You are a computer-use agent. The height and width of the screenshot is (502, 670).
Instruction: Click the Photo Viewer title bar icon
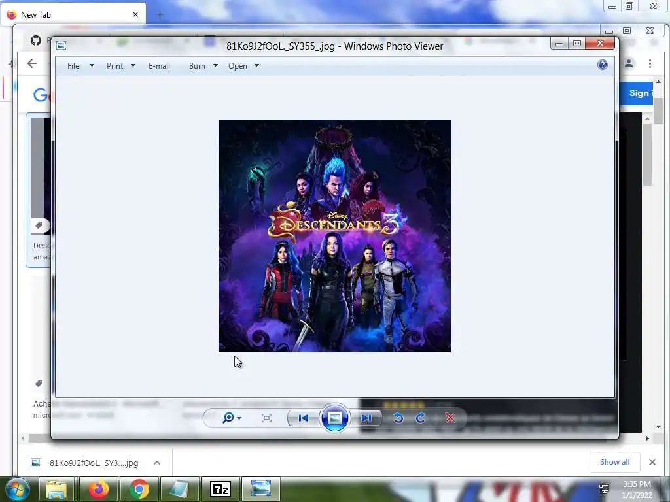pos(61,46)
